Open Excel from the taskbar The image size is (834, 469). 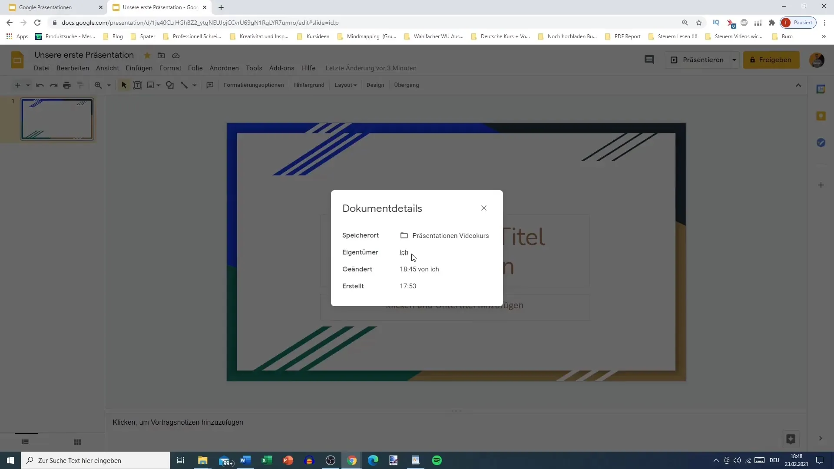(x=266, y=460)
